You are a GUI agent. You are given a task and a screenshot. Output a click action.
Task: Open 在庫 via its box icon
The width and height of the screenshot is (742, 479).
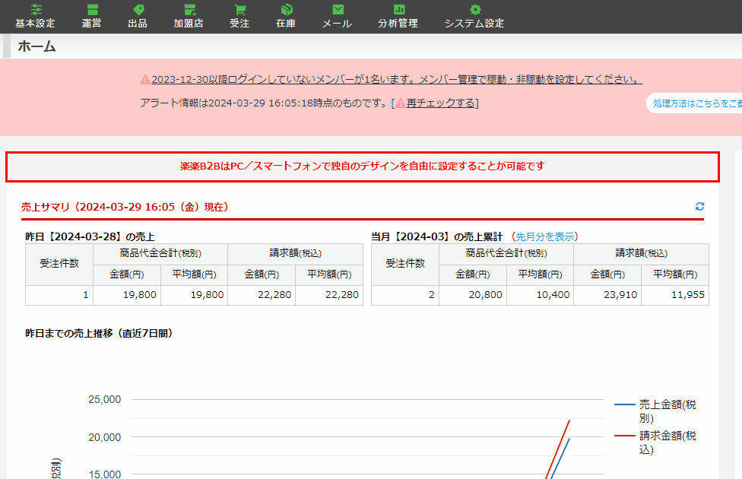click(286, 10)
